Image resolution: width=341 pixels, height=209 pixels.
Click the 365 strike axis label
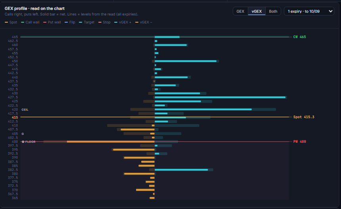pos(15,198)
